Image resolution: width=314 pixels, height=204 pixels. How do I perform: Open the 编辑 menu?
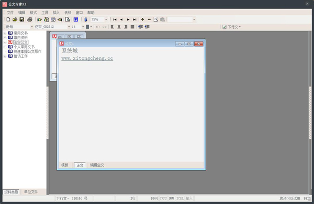pyautogui.click(x=21, y=13)
